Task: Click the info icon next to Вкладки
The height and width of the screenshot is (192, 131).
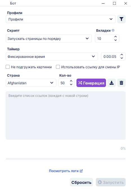Action: point(113,30)
